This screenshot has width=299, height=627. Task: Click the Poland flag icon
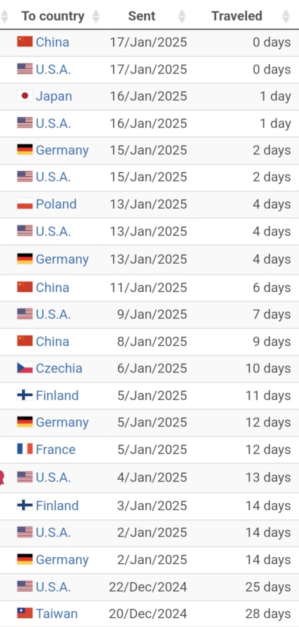[25, 204]
